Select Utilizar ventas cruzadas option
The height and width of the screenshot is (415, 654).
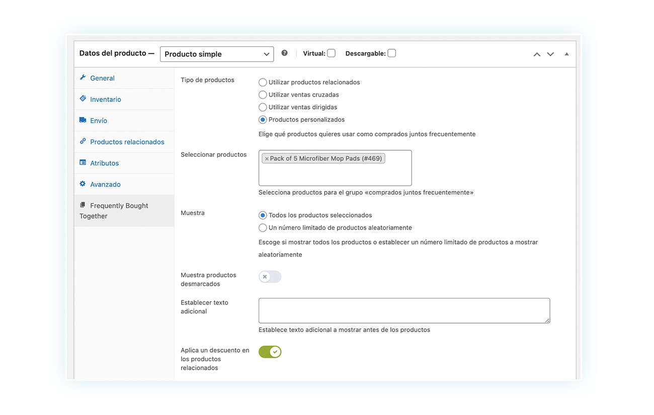[263, 94]
